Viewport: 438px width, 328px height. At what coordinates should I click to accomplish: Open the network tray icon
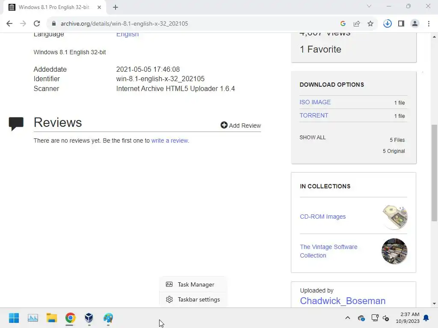[x=375, y=318]
